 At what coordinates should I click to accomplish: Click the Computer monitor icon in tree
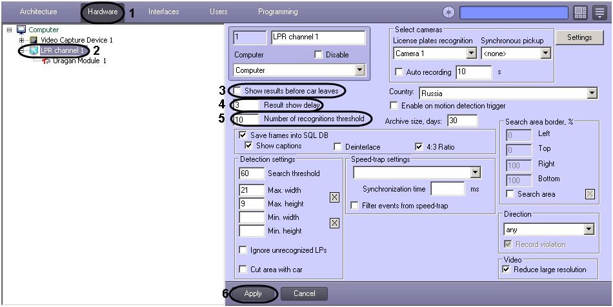[21, 30]
